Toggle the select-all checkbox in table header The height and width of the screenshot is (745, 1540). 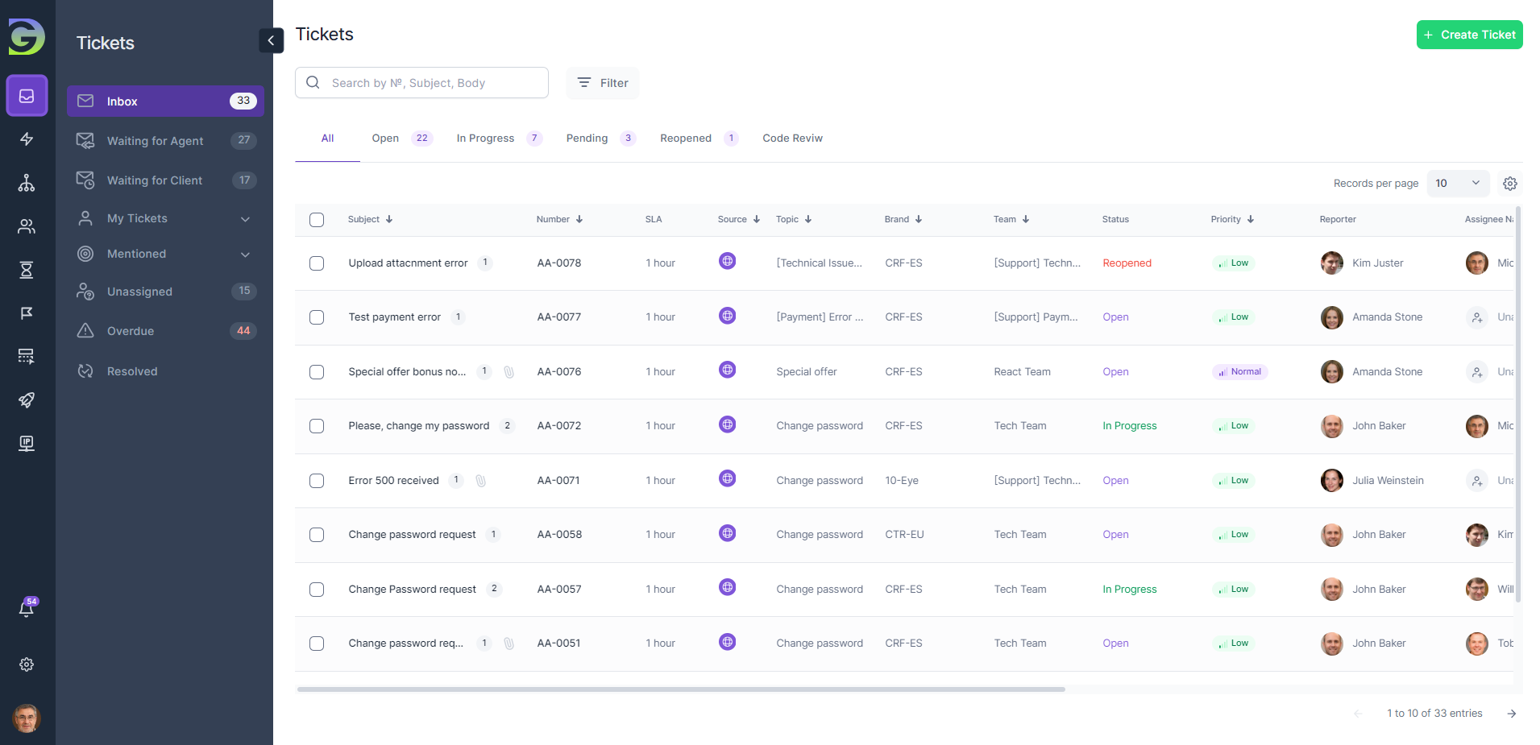317,220
